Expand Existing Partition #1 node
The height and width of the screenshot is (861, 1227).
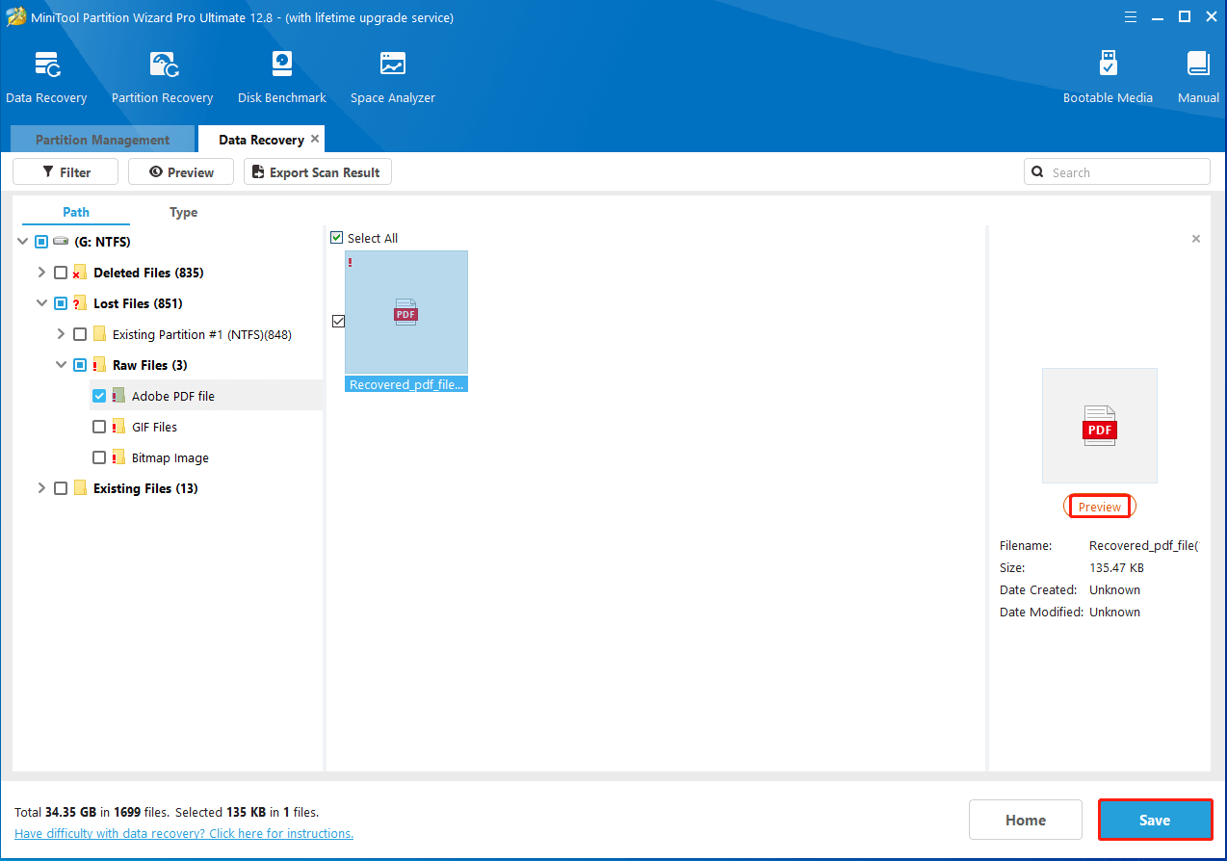[x=61, y=334]
